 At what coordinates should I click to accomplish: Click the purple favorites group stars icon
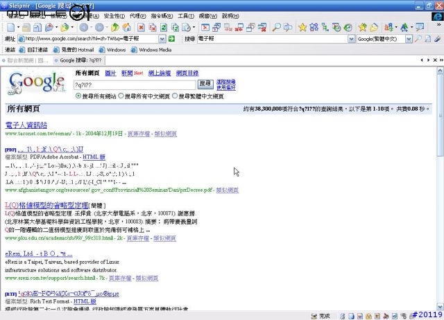click(x=314, y=28)
